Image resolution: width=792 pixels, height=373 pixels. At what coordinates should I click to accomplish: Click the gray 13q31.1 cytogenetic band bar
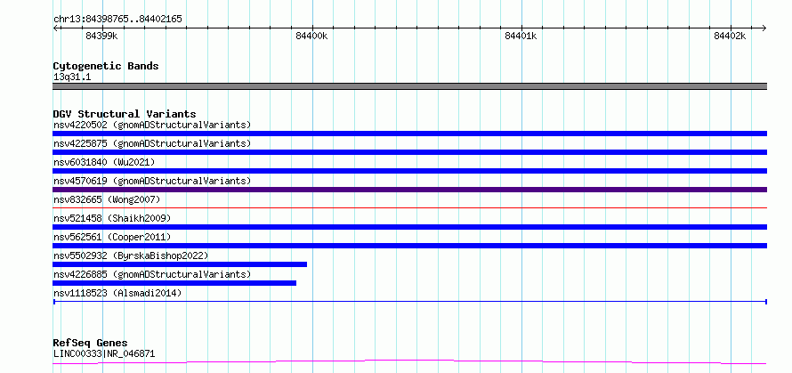point(409,86)
